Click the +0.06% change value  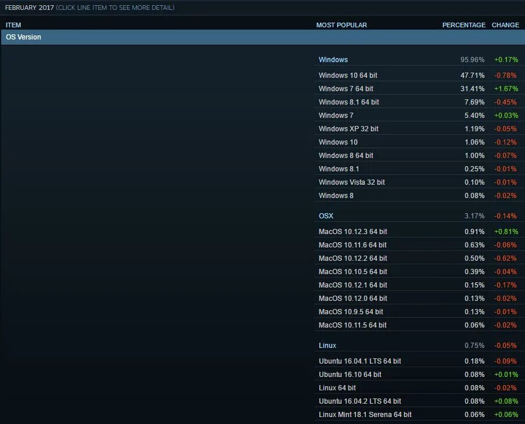tap(506, 415)
